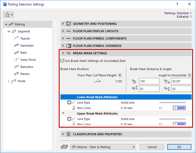Viewport: 196px width, 153px height.
Task: Uncheck Use Break Mark Settings of Associated Stair
Action: tap(62, 61)
